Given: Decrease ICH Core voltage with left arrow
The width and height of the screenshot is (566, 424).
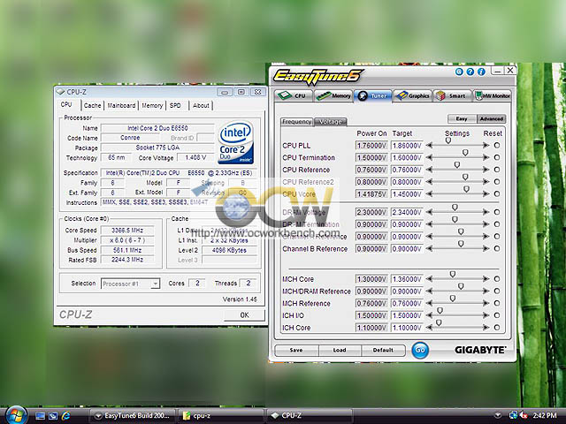Looking at the screenshot, I should [429, 328].
